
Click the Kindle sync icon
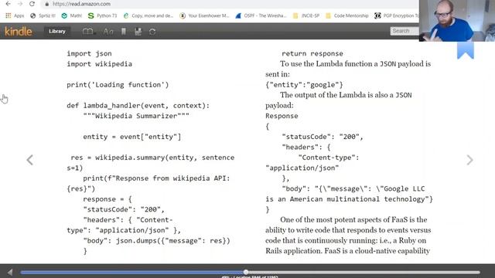[x=152, y=31]
